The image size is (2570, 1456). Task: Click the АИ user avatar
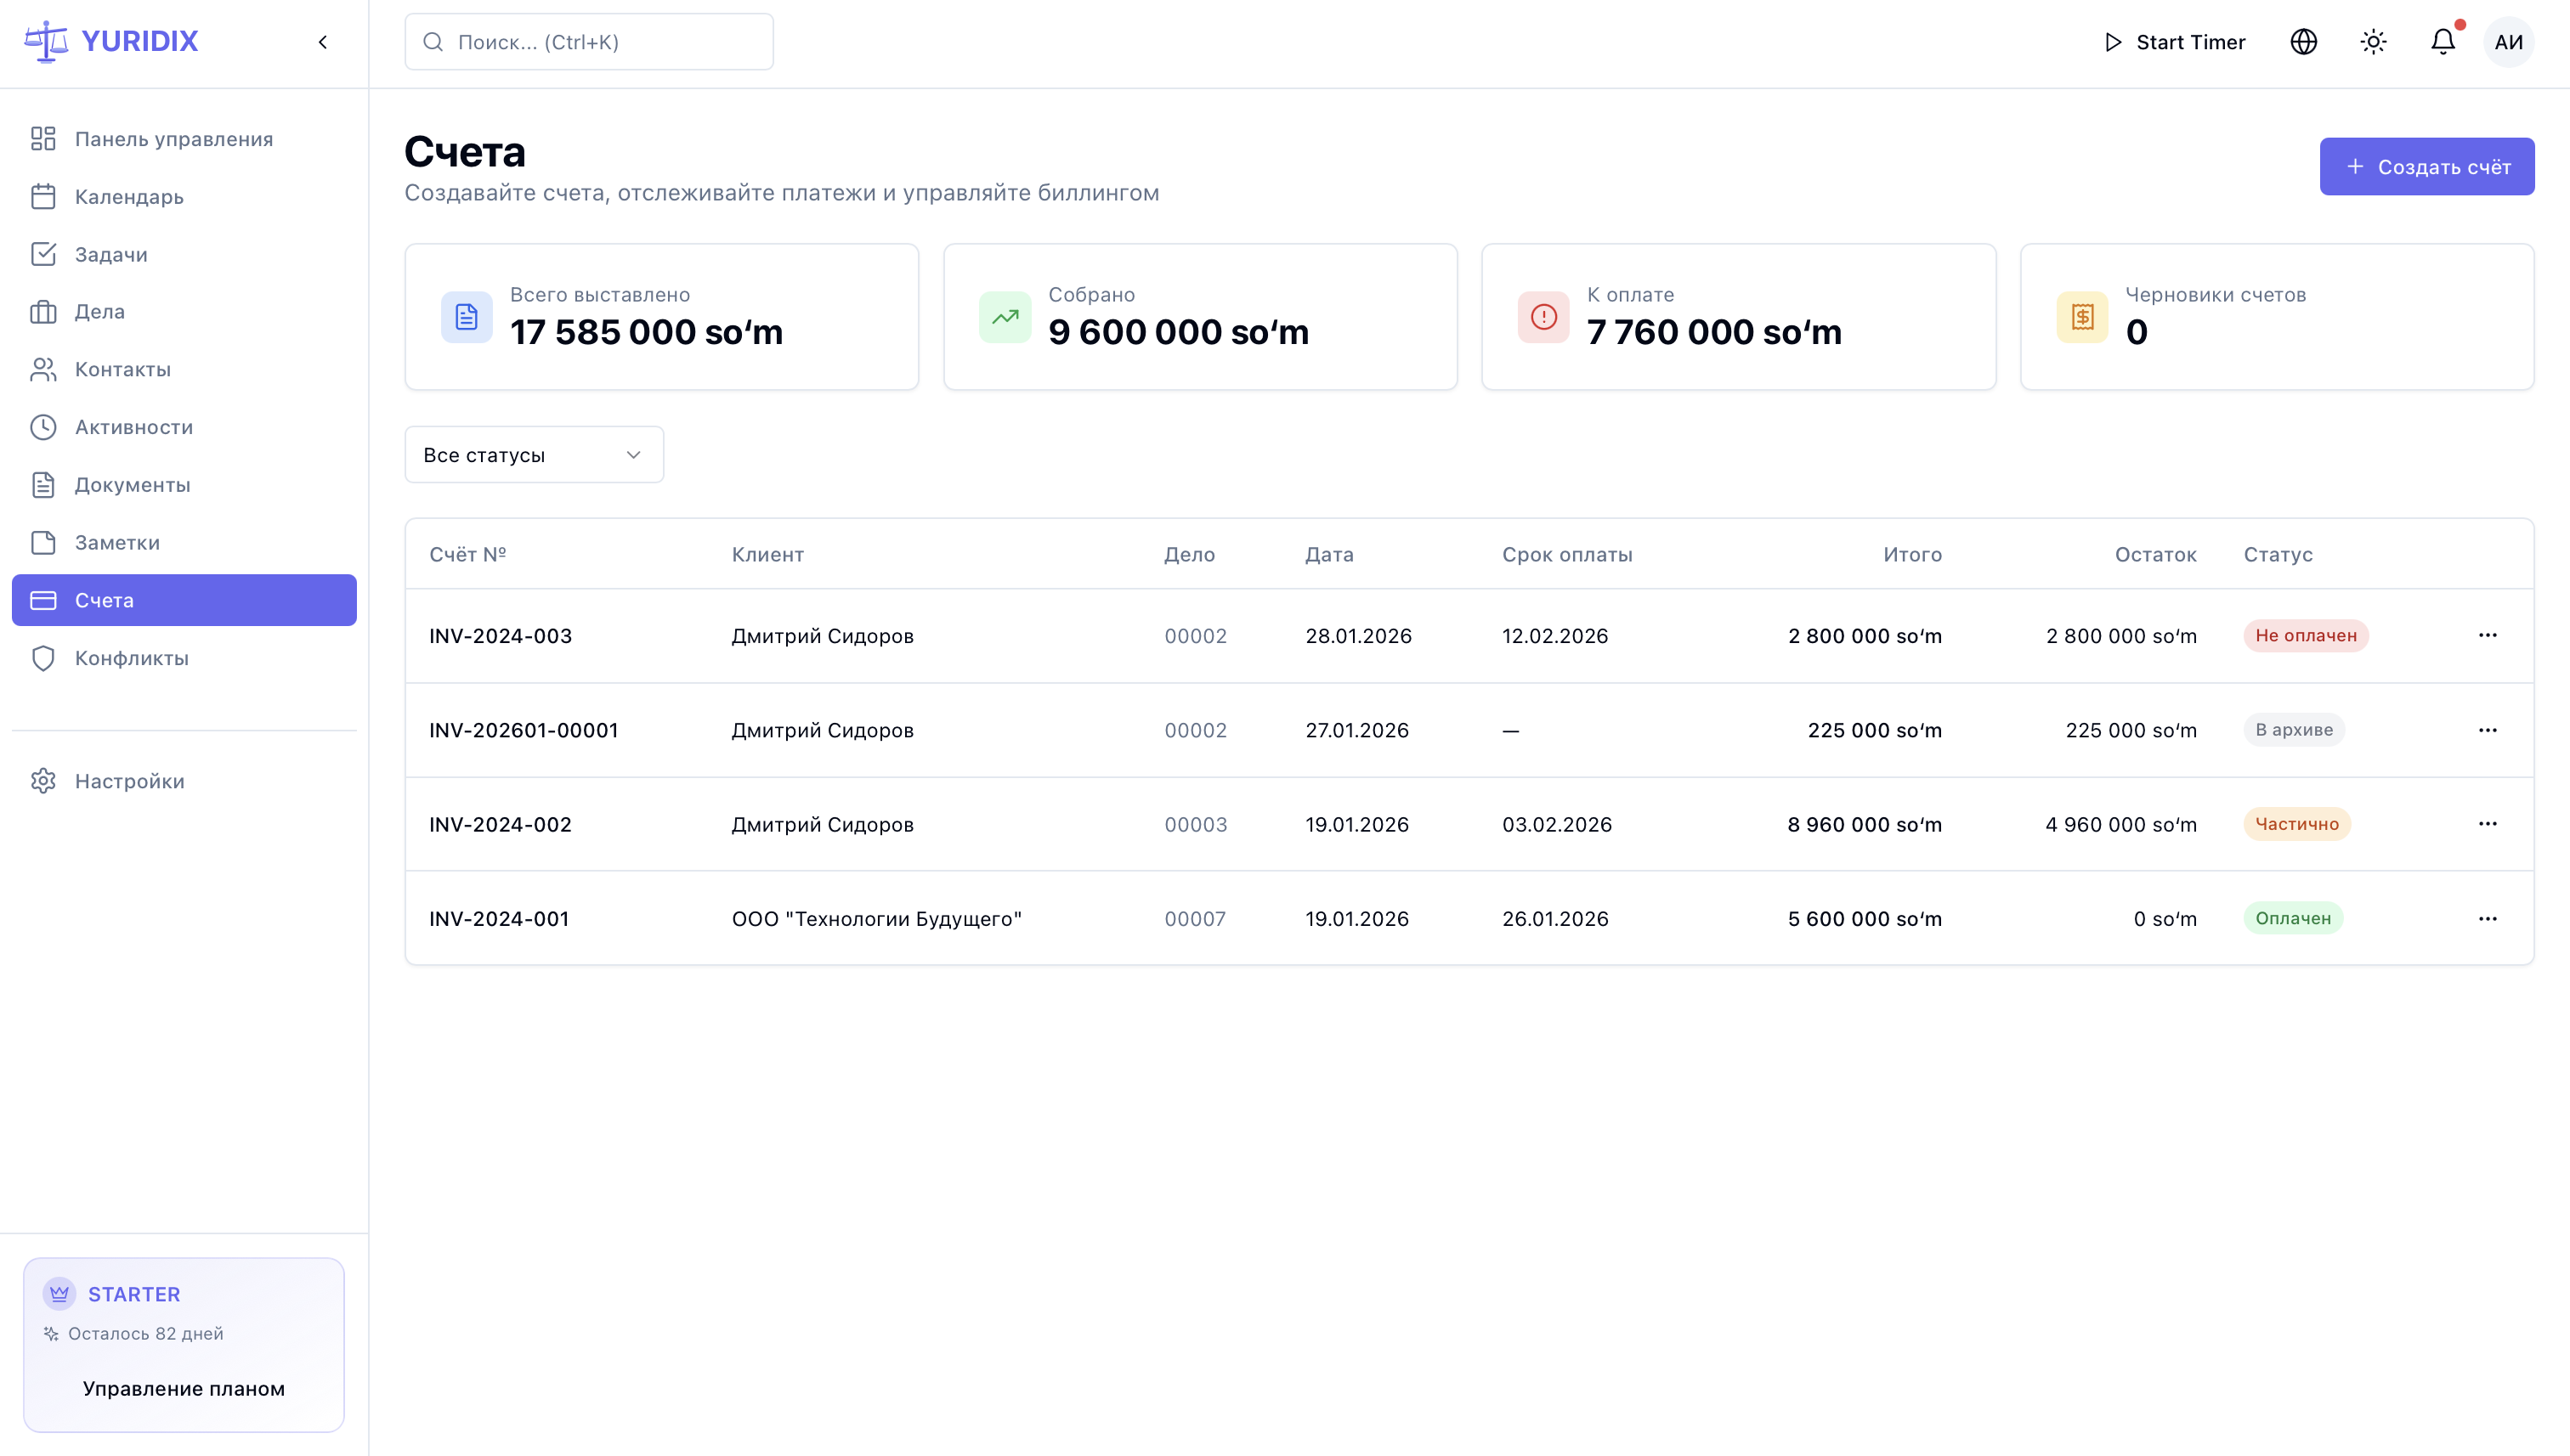[2508, 42]
